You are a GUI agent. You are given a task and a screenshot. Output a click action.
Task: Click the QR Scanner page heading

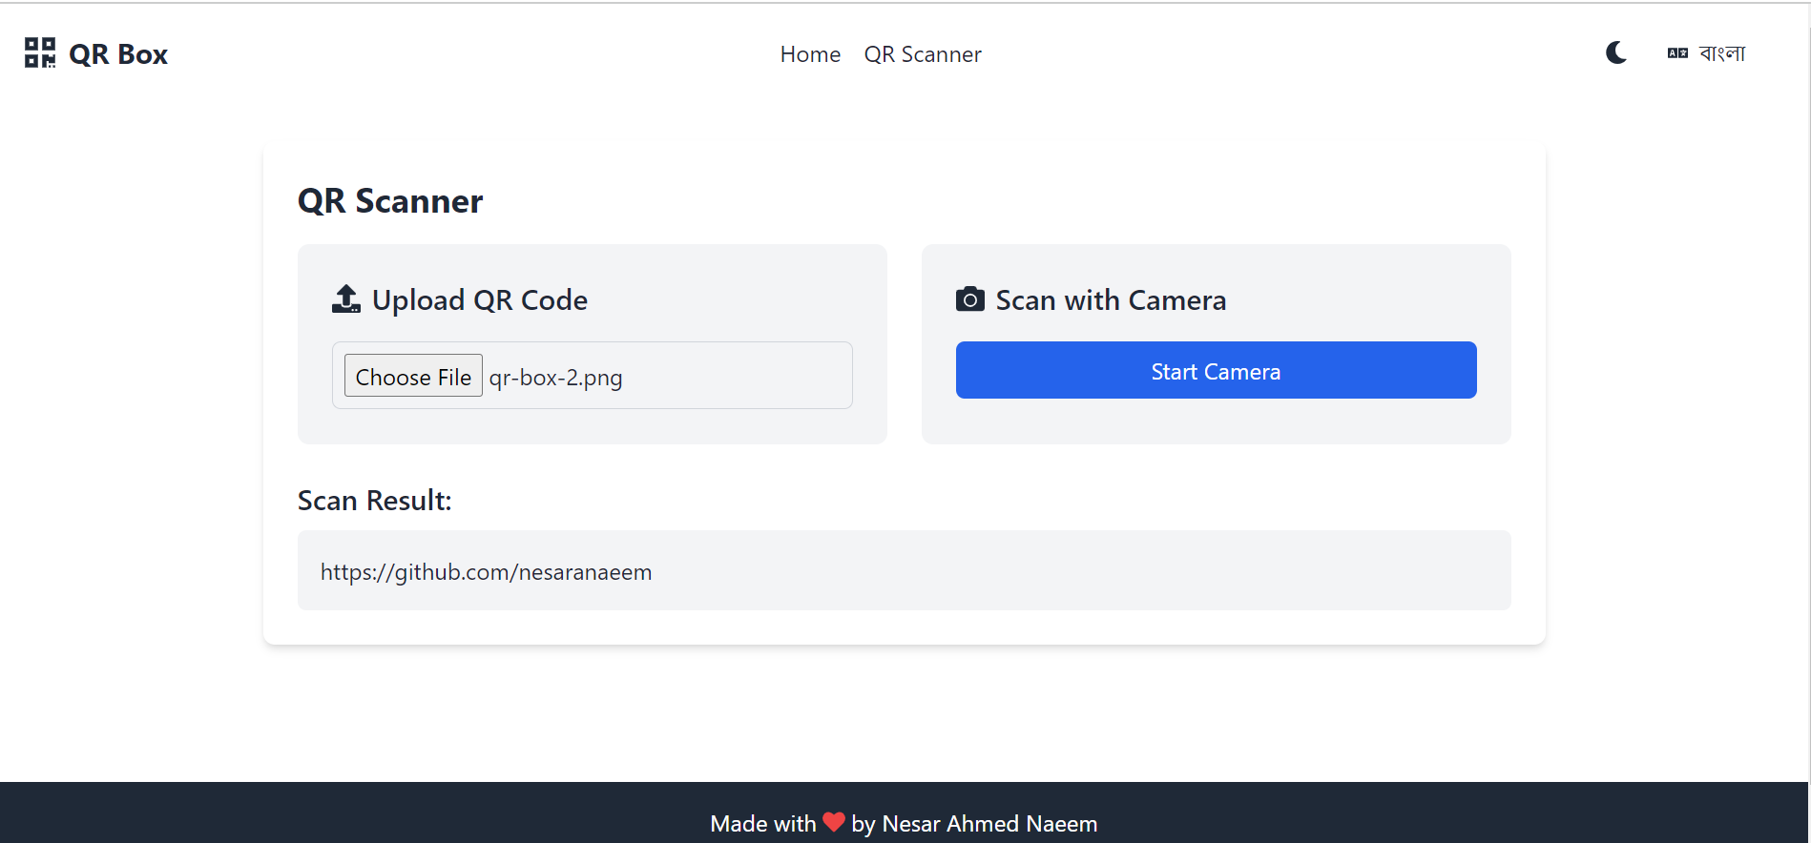(390, 201)
